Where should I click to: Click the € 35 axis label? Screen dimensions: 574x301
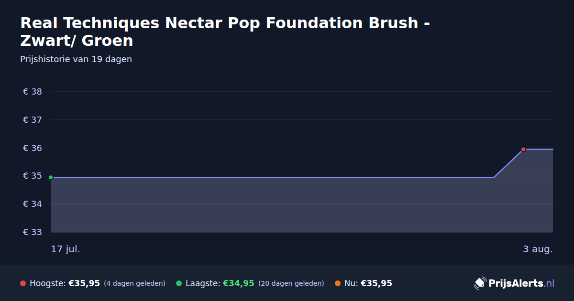pos(33,176)
